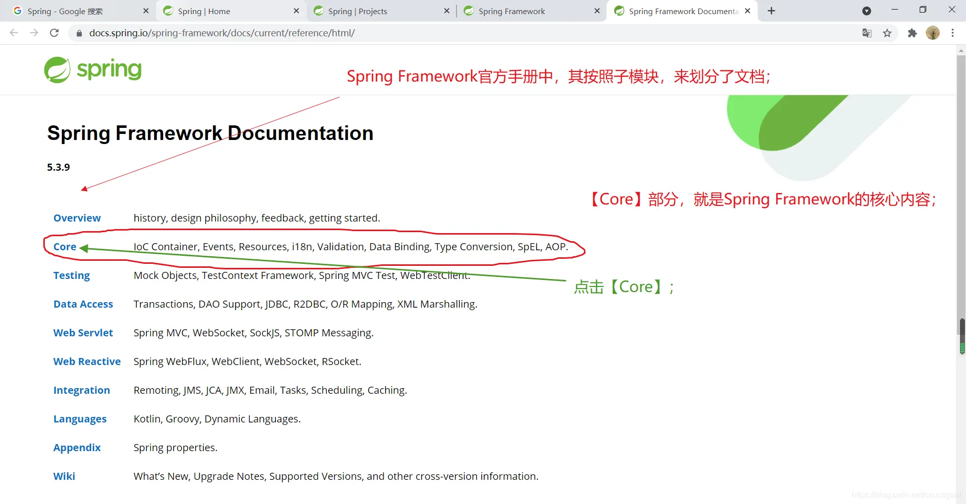The width and height of the screenshot is (966, 504).
Task: Select the Spring Framework Documentation tab
Action: tap(683, 11)
